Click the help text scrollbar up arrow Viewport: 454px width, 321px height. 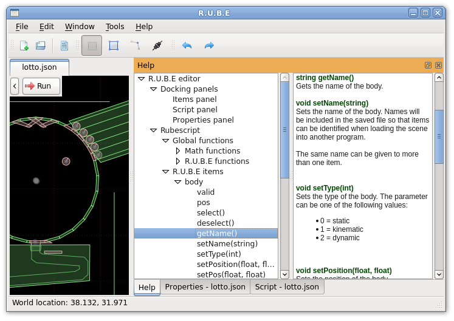point(439,78)
